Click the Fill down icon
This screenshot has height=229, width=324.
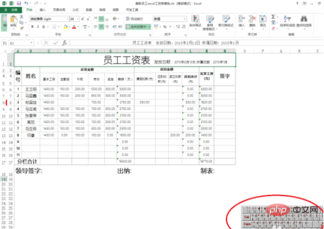[x=273, y=22]
